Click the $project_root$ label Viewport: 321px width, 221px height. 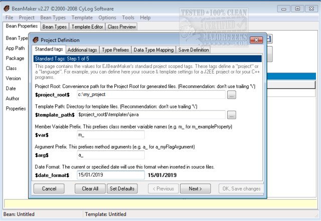pyautogui.click(x=52, y=95)
